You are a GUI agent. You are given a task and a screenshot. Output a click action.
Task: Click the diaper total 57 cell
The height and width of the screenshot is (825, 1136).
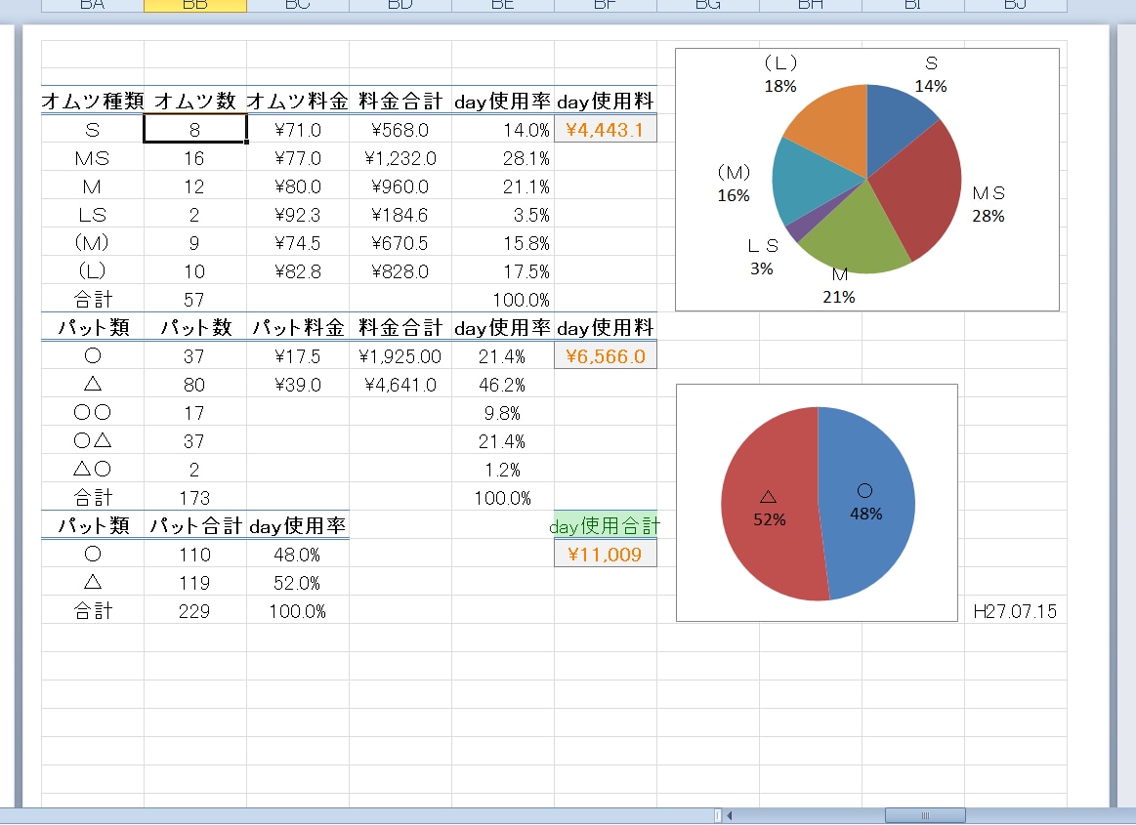[x=195, y=299]
